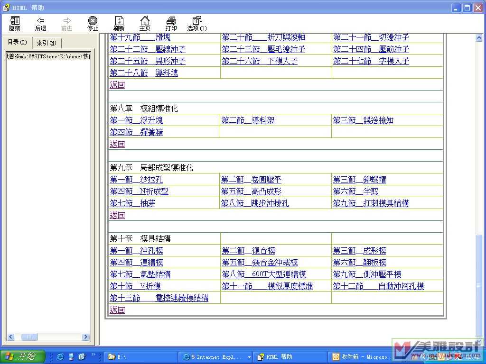Screen dimensions: 486x364
Task: Open link 第二節 復合模
Action: point(248,251)
